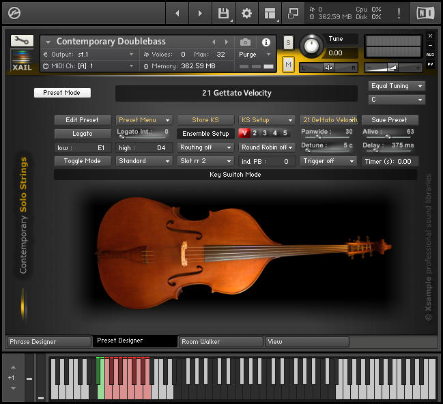Click the keyboard octave up arrow
The width and height of the screenshot is (443, 404).
pyautogui.click(x=13, y=367)
